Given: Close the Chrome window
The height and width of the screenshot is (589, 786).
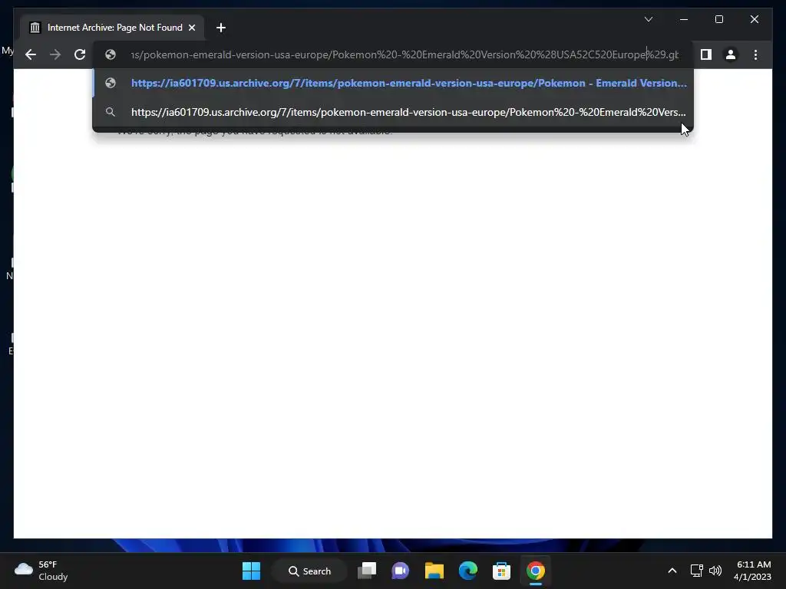Looking at the screenshot, I should [754, 19].
